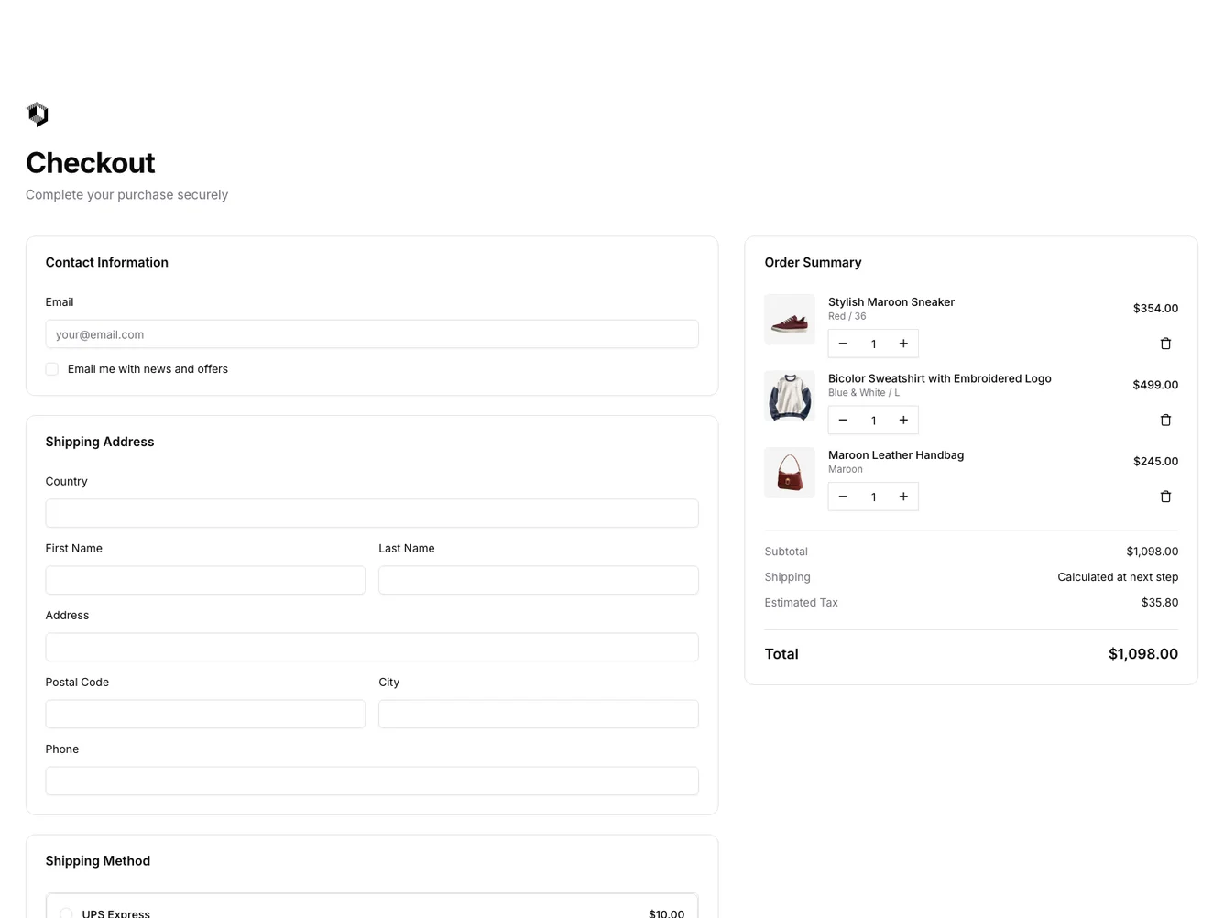
Task: Click the Postal Code field
Action: (x=205, y=714)
